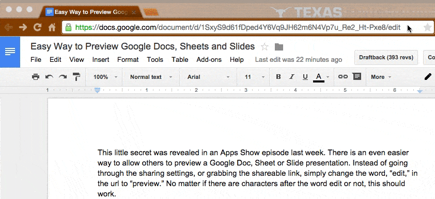Select the Easy Way to Preview browser tab
The width and height of the screenshot is (435, 199).
pyautogui.click(x=91, y=12)
